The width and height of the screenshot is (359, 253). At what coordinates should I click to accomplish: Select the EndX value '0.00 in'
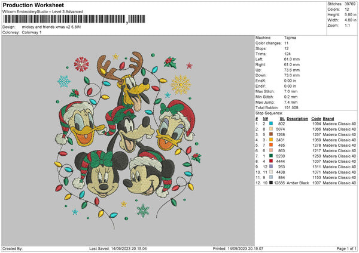tap(290, 81)
